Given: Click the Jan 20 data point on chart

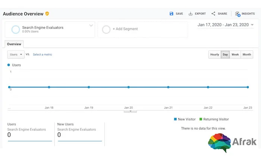Looking at the screenshot, I should pos(129,87).
